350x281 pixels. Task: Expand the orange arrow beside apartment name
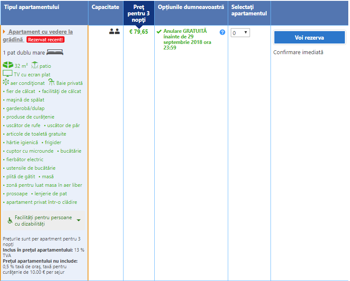click(x=4, y=32)
